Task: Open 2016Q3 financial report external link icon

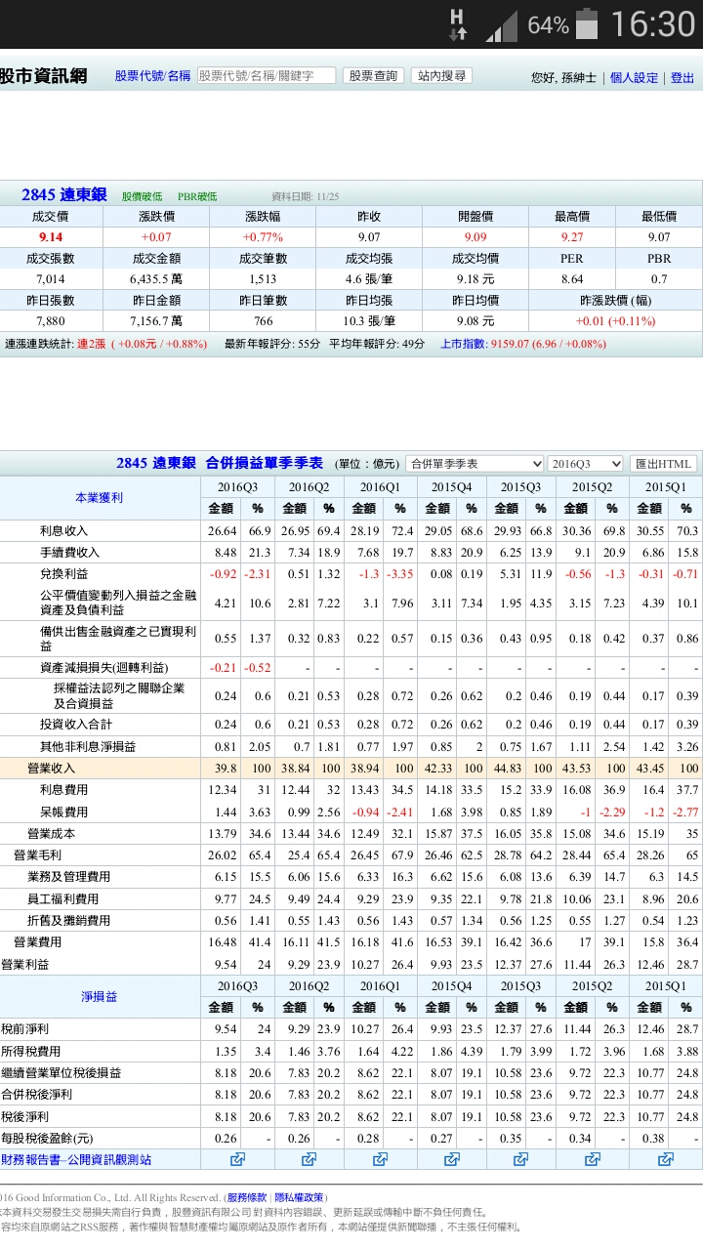Action: [x=237, y=1159]
